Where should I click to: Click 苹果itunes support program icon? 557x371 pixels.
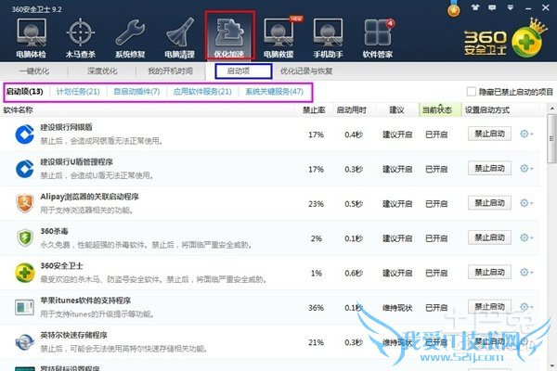click(25, 307)
